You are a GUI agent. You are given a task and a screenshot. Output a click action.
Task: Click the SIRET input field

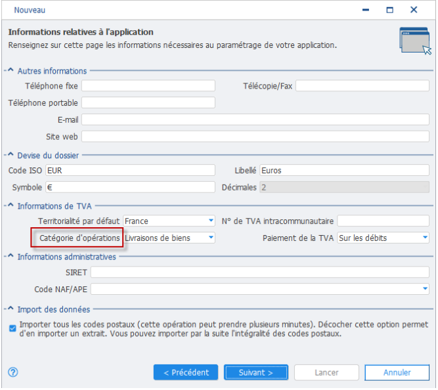pos(260,272)
